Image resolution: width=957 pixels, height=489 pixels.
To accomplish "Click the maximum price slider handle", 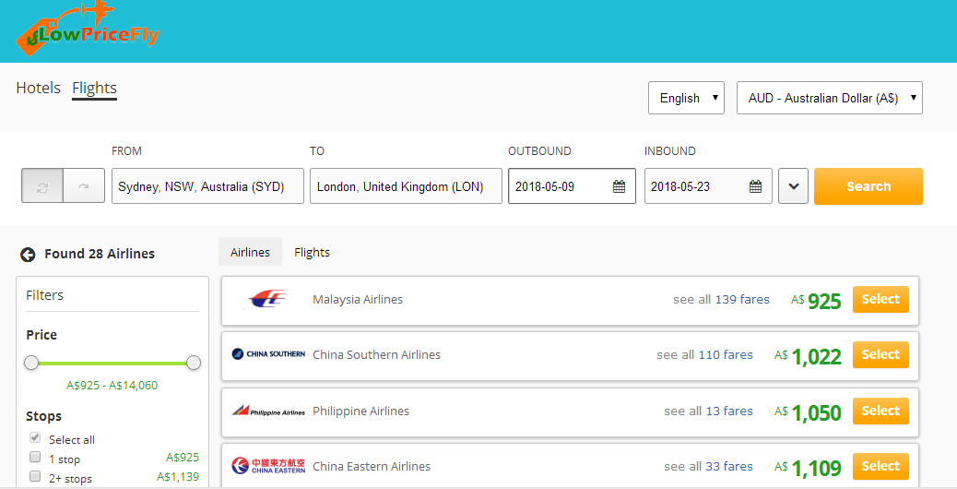I will pos(194,363).
